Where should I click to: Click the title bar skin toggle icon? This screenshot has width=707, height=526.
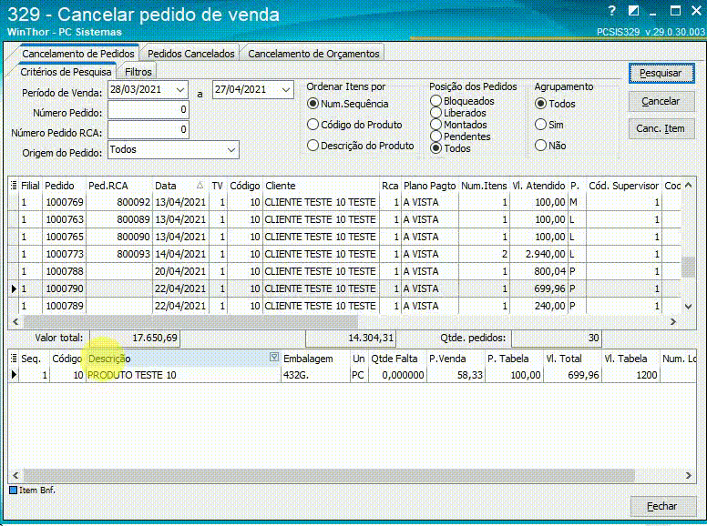(633, 11)
